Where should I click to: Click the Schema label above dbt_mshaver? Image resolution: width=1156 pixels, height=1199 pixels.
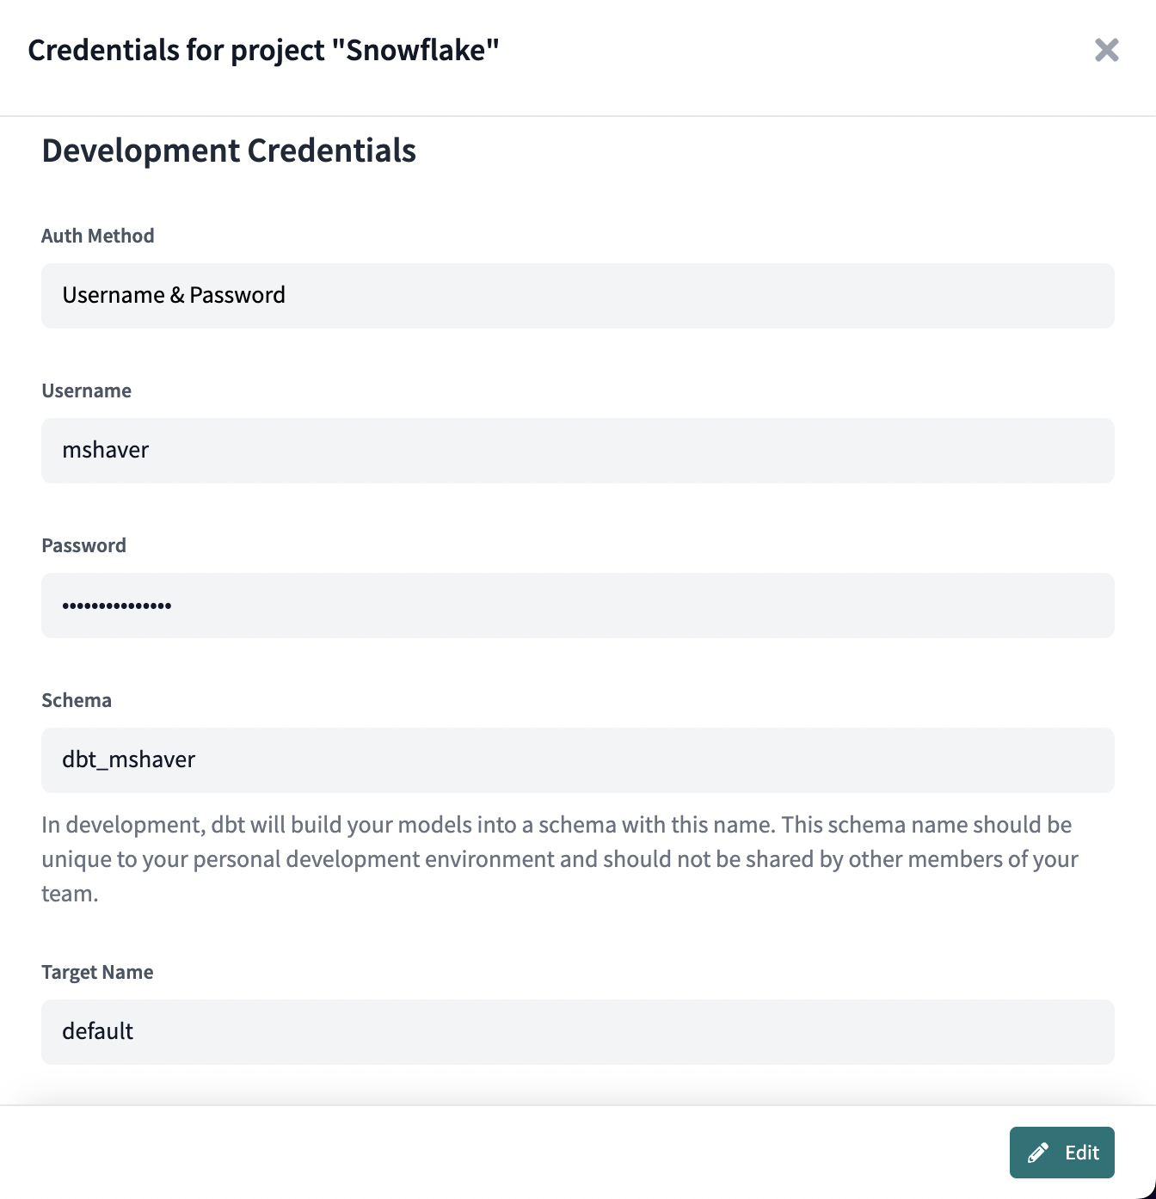tap(77, 699)
